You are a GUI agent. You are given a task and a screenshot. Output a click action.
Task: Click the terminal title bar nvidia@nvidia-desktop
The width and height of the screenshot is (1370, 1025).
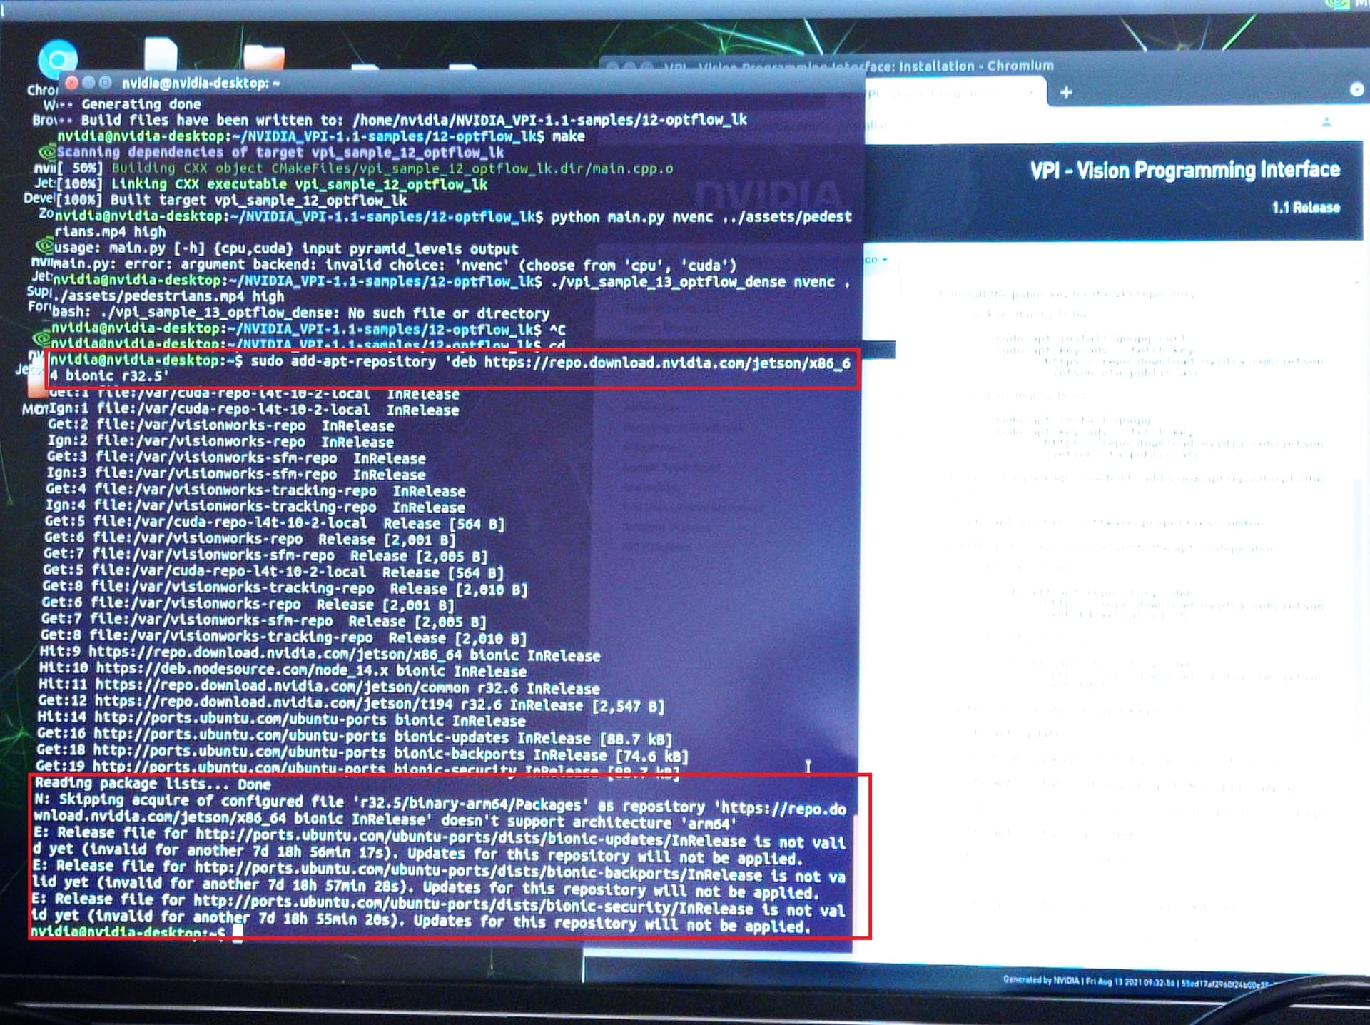pos(201,84)
